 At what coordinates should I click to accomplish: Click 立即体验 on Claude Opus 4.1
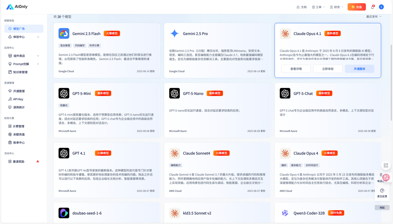pos(328,69)
